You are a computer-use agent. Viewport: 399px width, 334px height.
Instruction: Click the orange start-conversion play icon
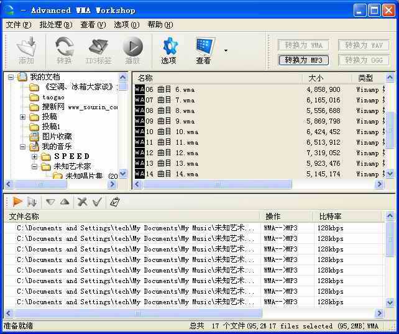click(x=17, y=202)
